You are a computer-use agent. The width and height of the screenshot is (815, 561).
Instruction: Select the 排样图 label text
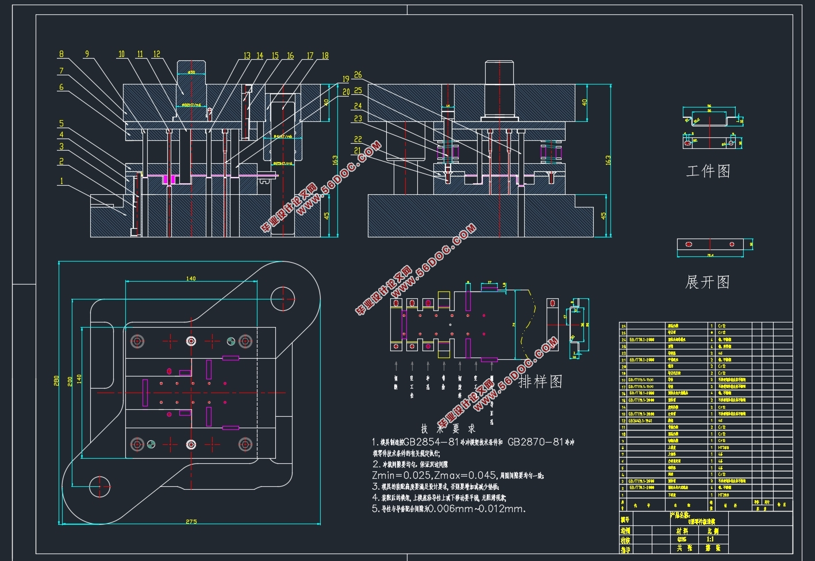540,382
